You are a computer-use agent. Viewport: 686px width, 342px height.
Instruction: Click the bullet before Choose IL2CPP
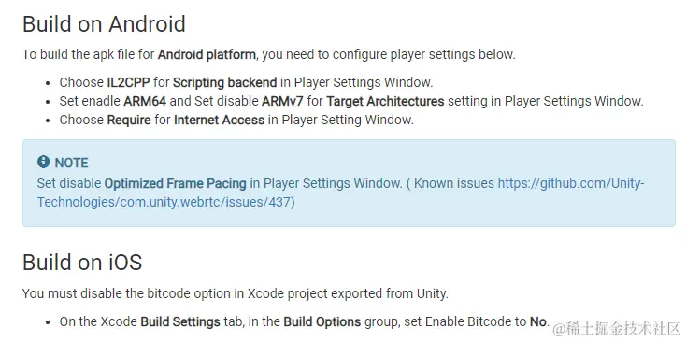[49, 82]
